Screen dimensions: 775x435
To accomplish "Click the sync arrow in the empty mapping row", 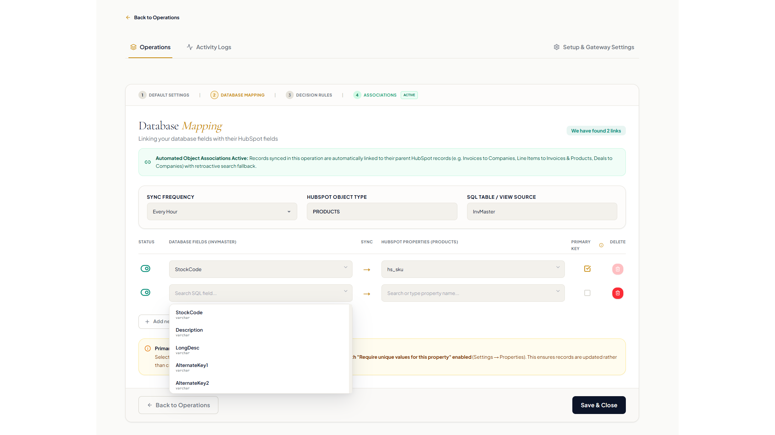I will point(367,294).
